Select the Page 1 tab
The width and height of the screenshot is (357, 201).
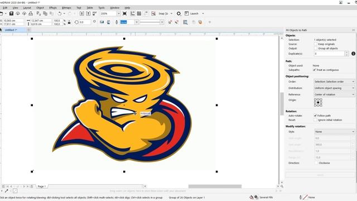(42, 186)
